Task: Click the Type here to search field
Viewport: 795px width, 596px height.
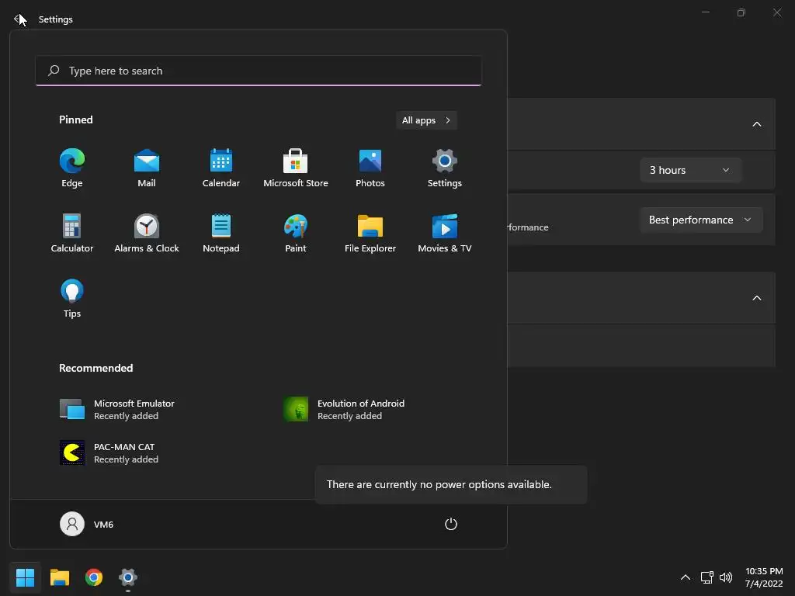Action: 259,71
